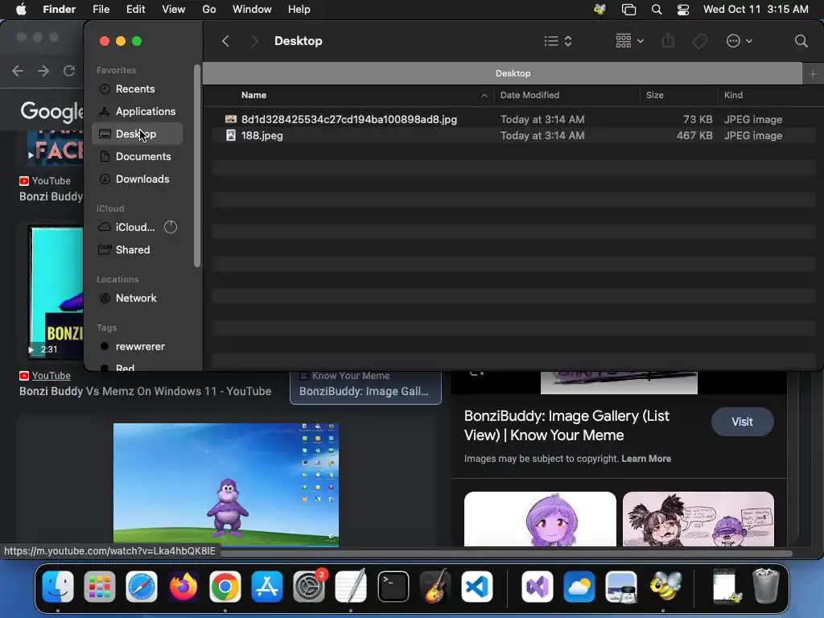Reload the browser page behind Finder
The width and height of the screenshot is (824, 618).
69,71
